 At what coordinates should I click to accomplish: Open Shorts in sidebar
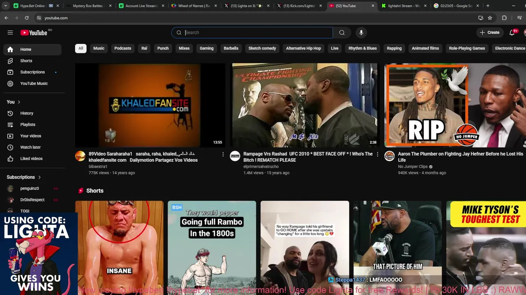(x=33, y=61)
